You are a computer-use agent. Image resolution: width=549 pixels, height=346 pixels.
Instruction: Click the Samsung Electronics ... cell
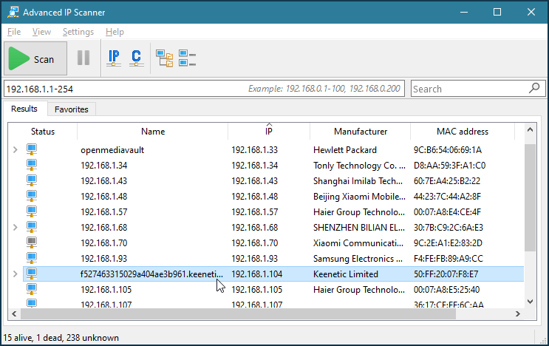pyautogui.click(x=358, y=259)
